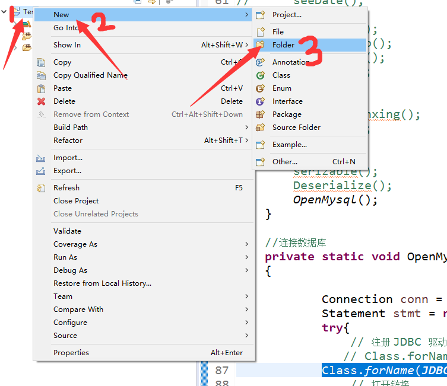Click the Example wizard icon
447x386 pixels.
click(x=260, y=145)
